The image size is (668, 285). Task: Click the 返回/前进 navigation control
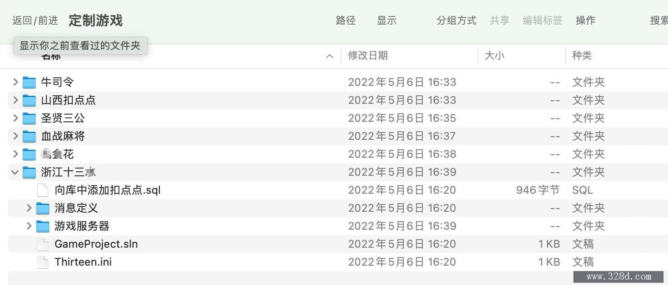coord(35,20)
